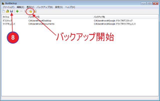Maximize the BunBackup window
The height and width of the screenshot is (101, 160).
149,3
